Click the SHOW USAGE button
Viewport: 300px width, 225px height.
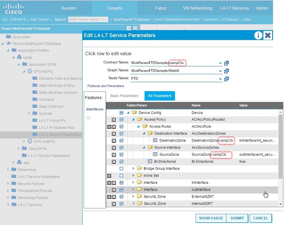click(x=211, y=218)
